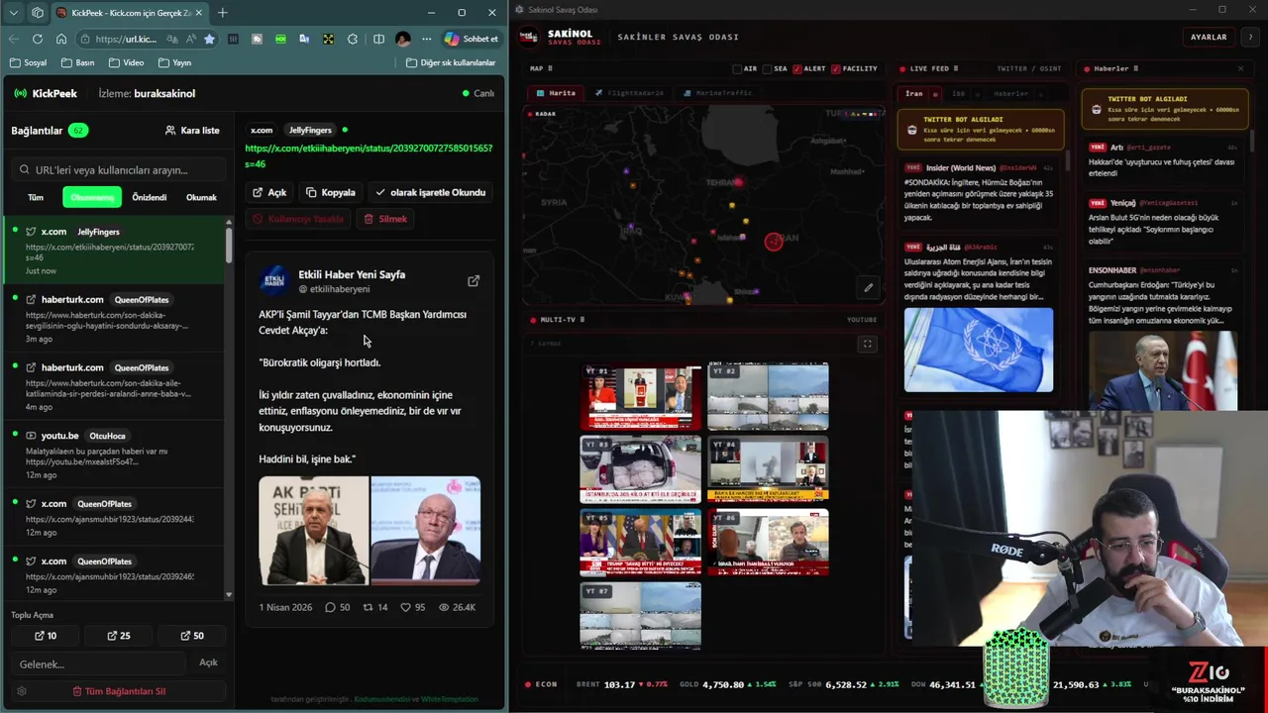Viewport: 1268px width, 713px height.
Task: Click the tweet retweet count icon
Action: coord(368,607)
